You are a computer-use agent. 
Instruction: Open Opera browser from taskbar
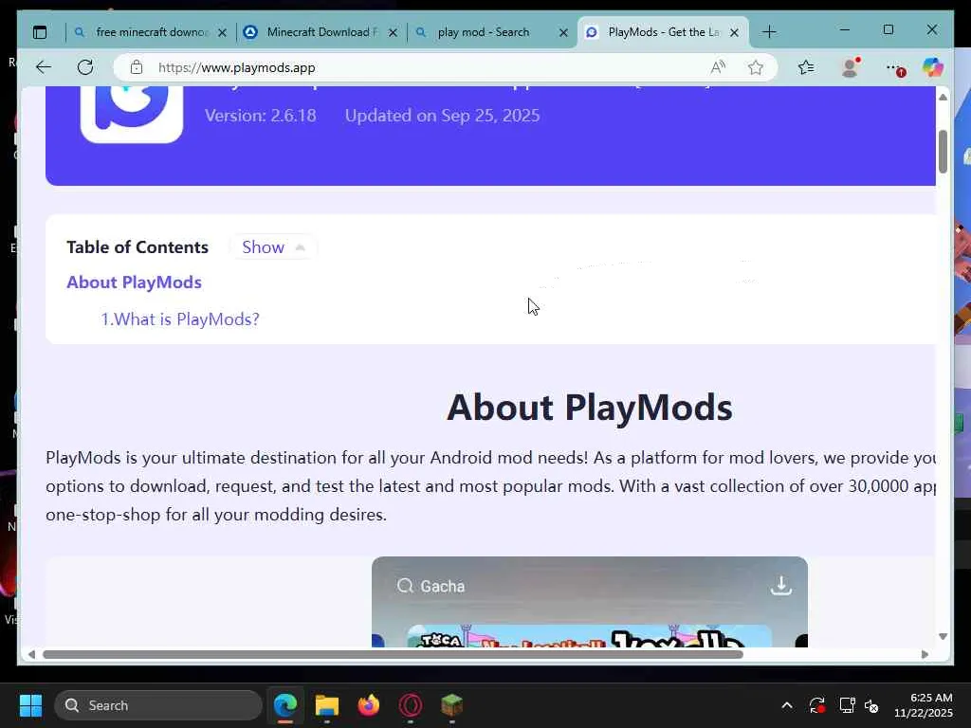(411, 705)
